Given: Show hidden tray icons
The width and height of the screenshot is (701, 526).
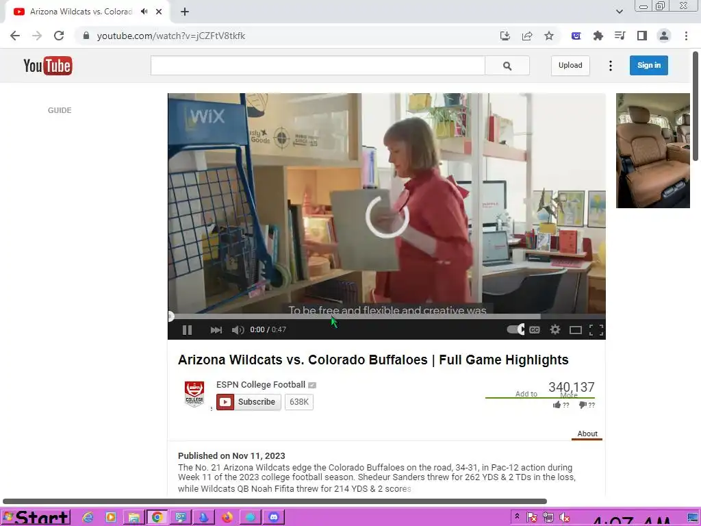Looking at the screenshot, I should pyautogui.click(x=517, y=516).
